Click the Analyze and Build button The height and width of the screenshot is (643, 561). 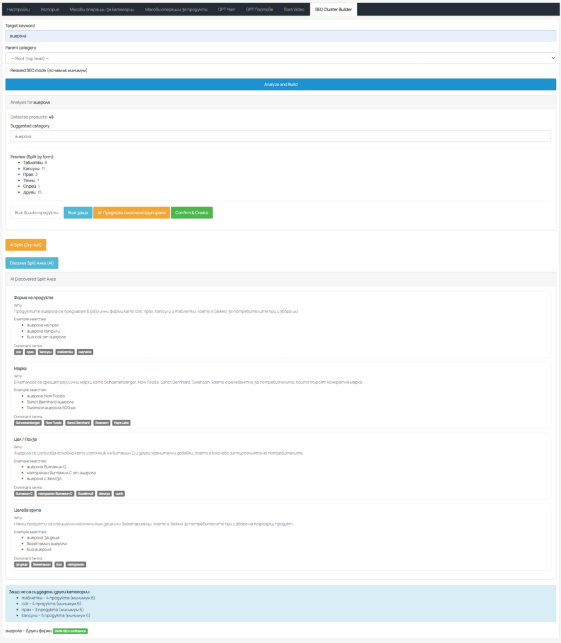280,85
